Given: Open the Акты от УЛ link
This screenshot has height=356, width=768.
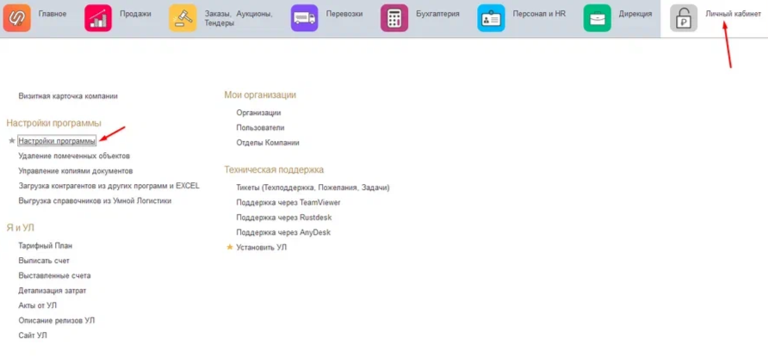Looking at the screenshot, I should pos(38,305).
